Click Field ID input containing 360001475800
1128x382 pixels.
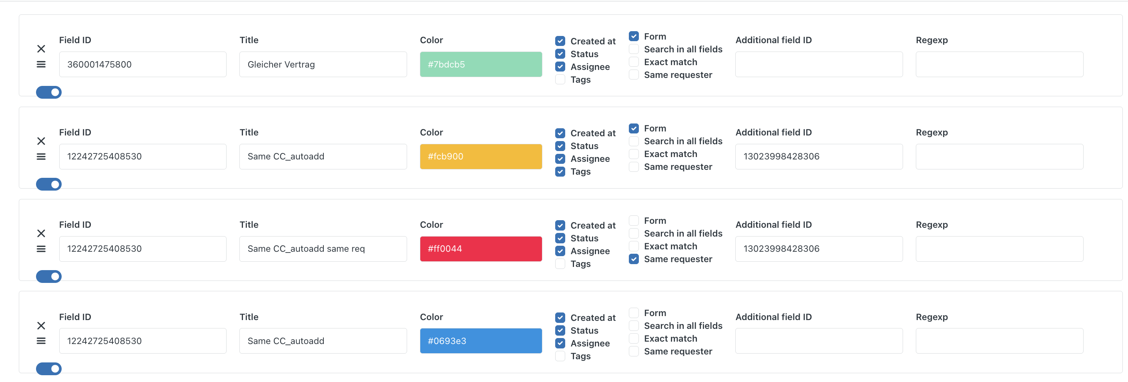(143, 65)
